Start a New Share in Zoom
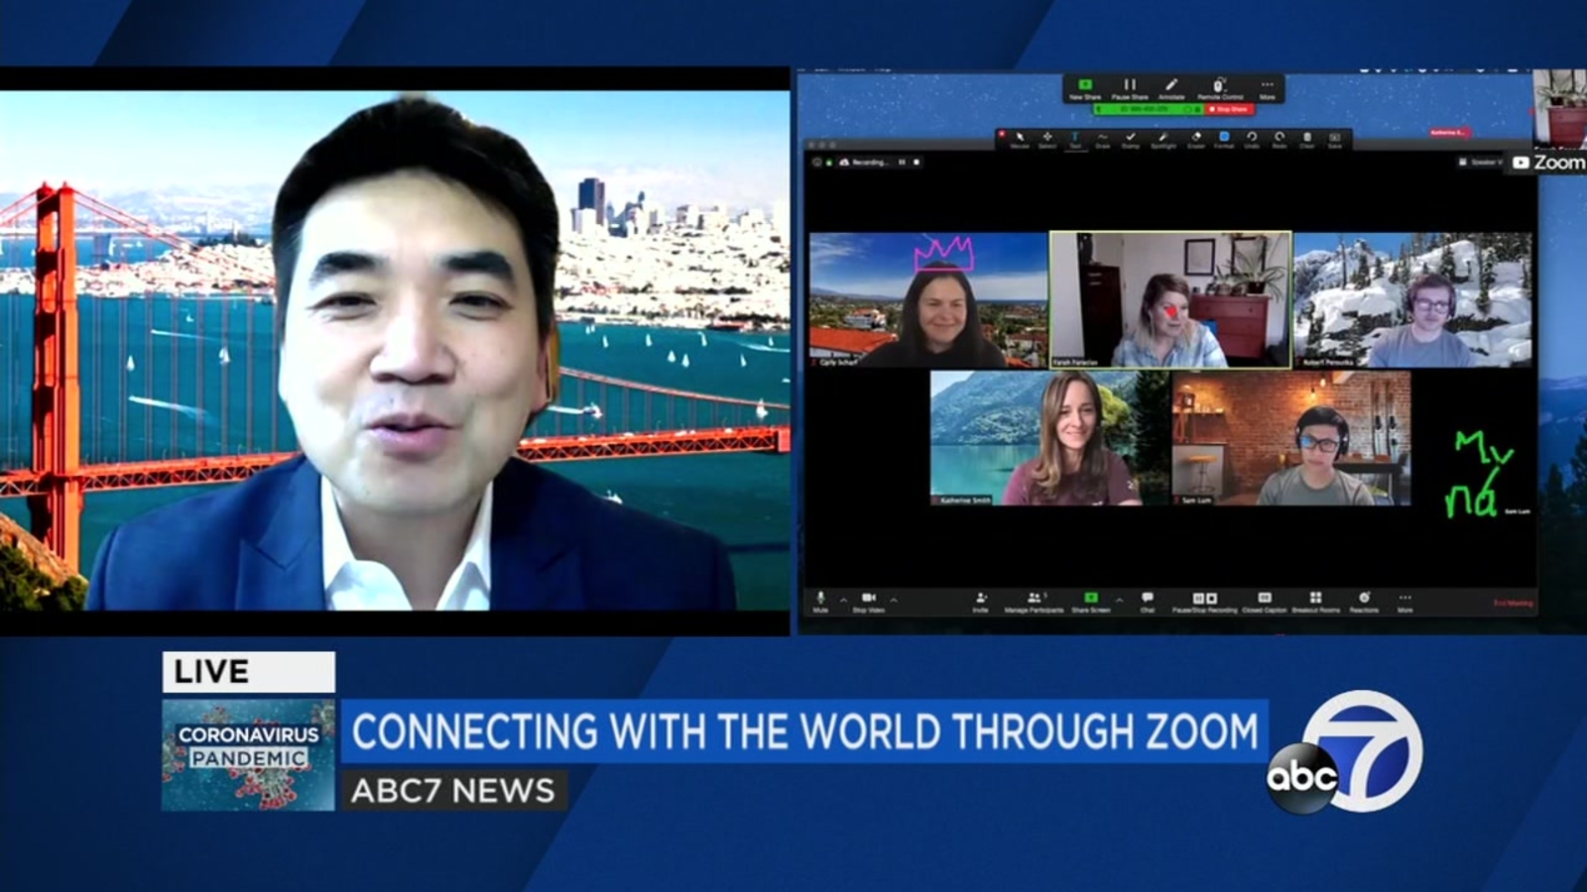The height and width of the screenshot is (892, 1587). click(1085, 89)
